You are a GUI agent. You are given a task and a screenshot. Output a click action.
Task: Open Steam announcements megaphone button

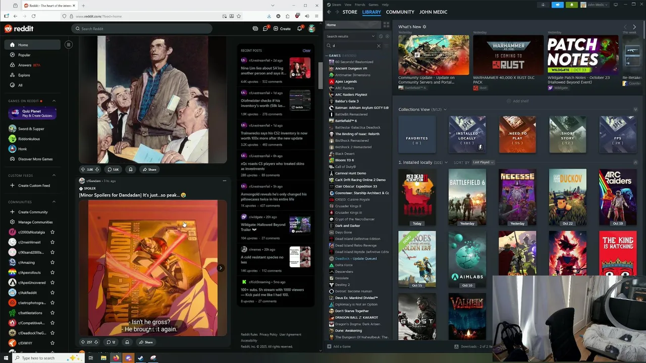click(x=558, y=5)
